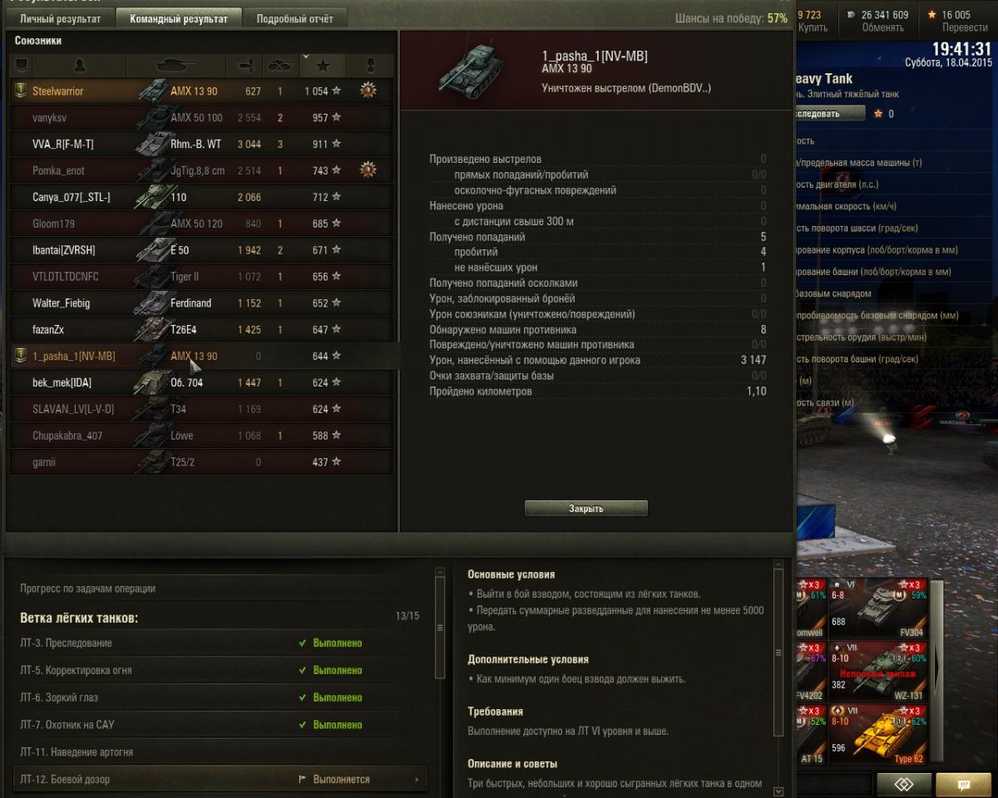Click the 3 147 assisted damage value

click(753, 360)
